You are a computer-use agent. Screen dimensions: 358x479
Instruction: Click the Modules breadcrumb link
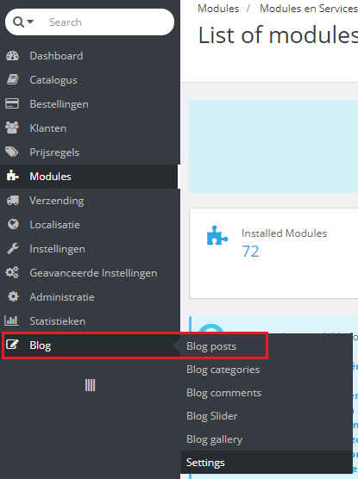218,9
